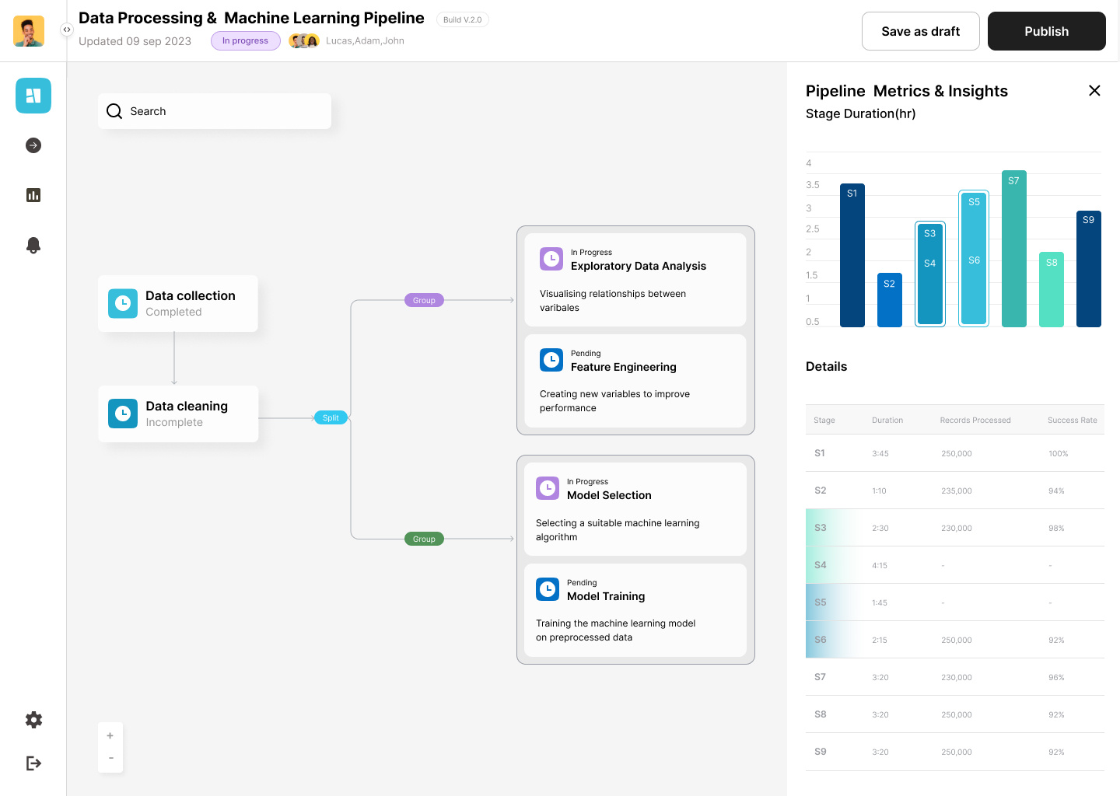
Task: Open the pipeline dashboard icon in sidebar
Action: [x=33, y=95]
